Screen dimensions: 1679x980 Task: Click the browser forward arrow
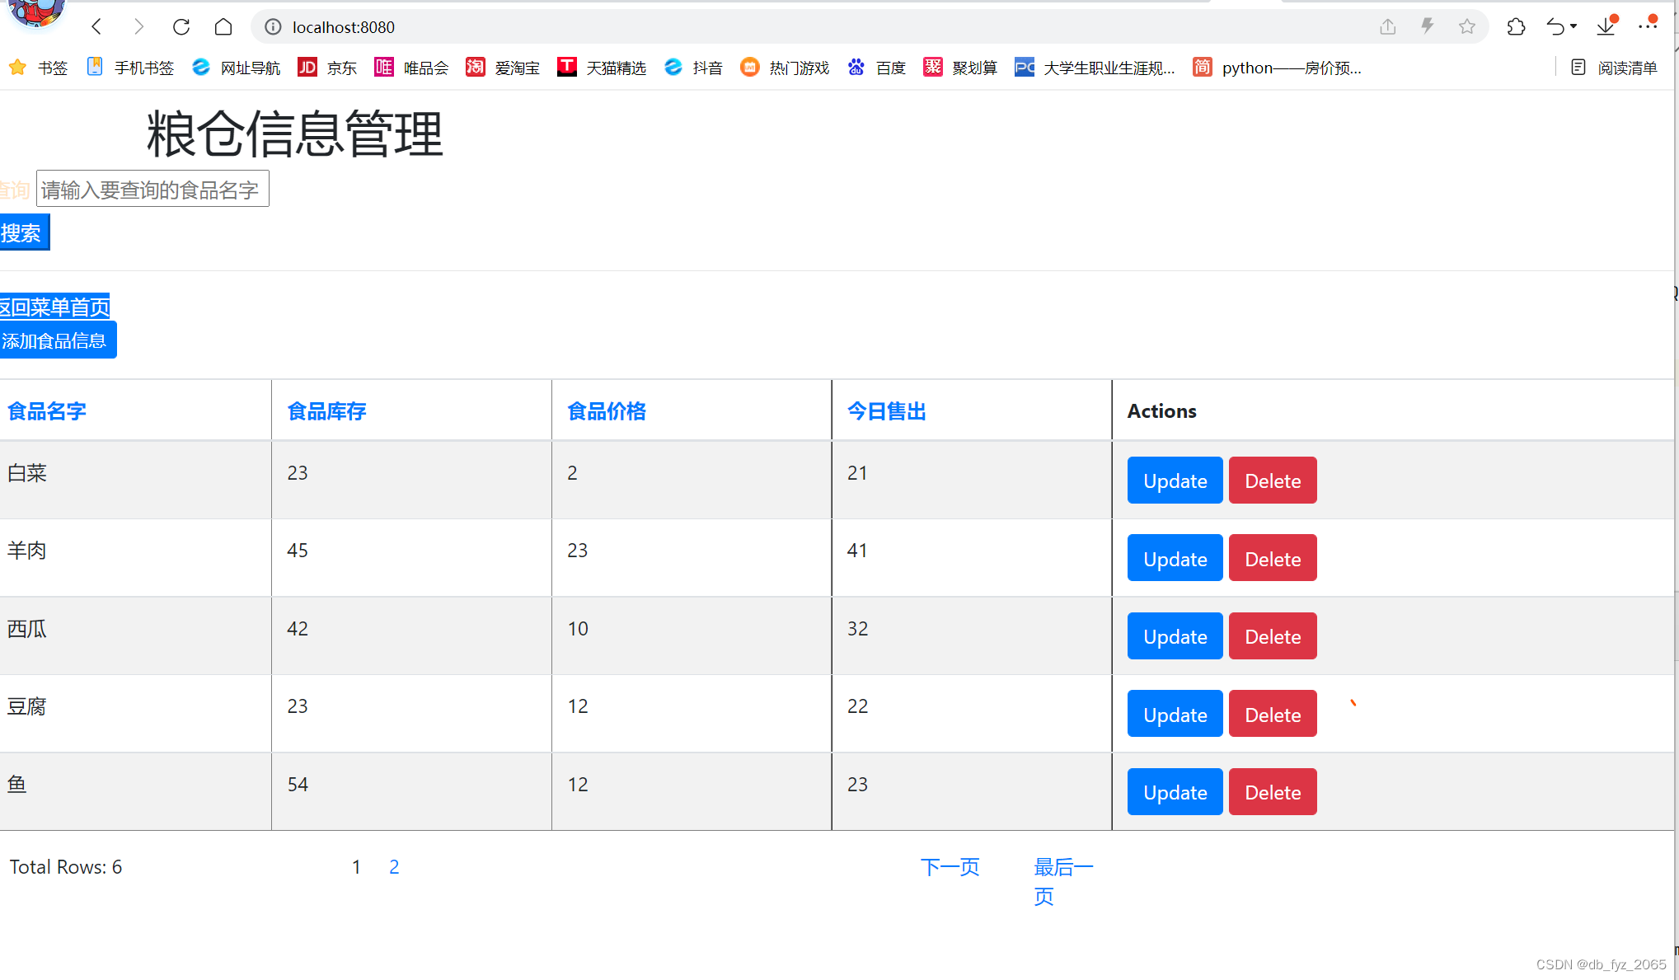[138, 27]
